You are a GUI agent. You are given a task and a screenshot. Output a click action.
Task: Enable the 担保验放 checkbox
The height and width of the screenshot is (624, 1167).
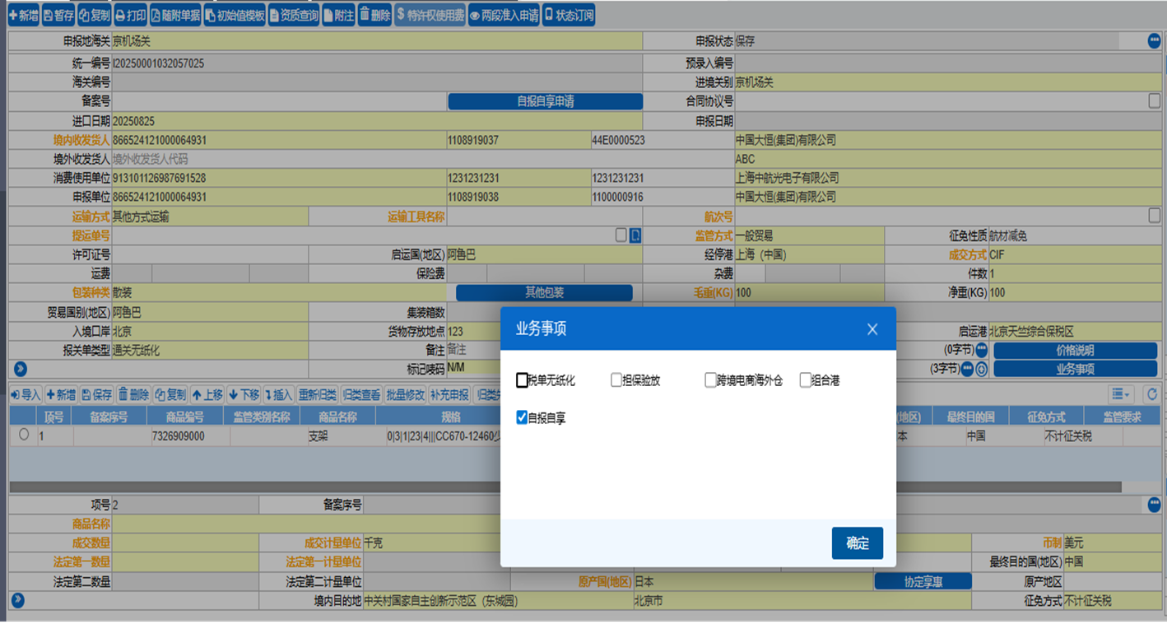(616, 380)
